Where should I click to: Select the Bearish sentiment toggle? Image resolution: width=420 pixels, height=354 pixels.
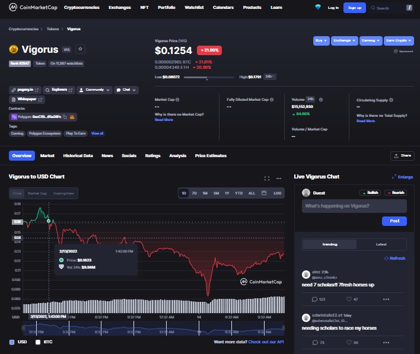coord(396,193)
